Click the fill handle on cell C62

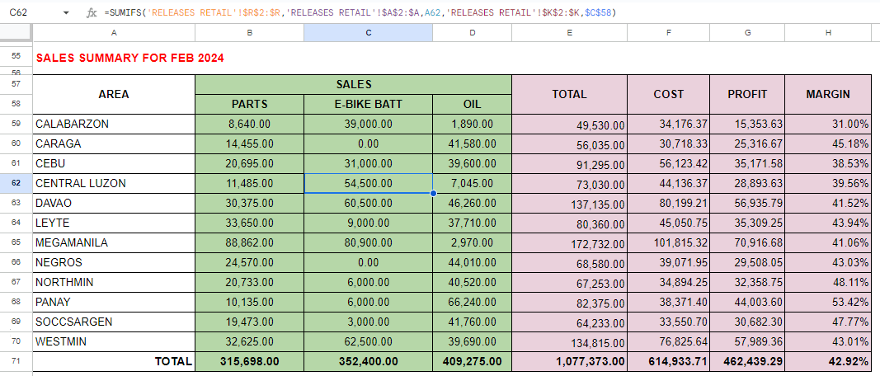pyautogui.click(x=433, y=194)
